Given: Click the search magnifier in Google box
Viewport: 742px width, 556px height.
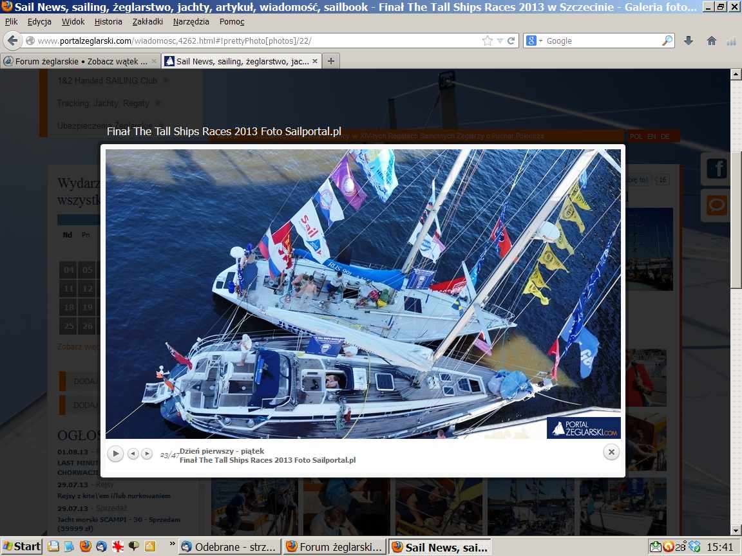Looking at the screenshot, I should tap(667, 41).
